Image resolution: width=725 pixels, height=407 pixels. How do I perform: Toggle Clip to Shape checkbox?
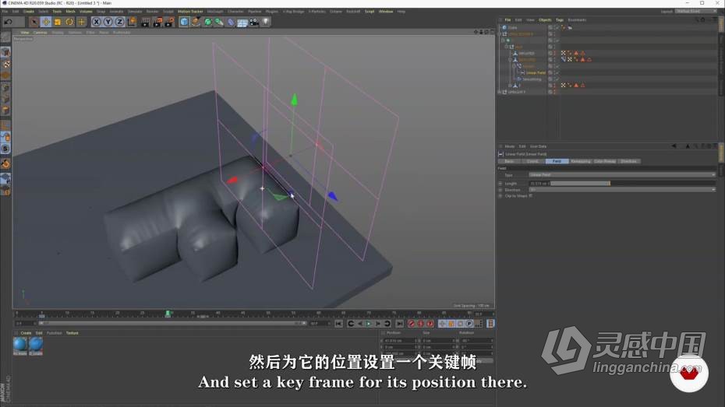click(531, 195)
